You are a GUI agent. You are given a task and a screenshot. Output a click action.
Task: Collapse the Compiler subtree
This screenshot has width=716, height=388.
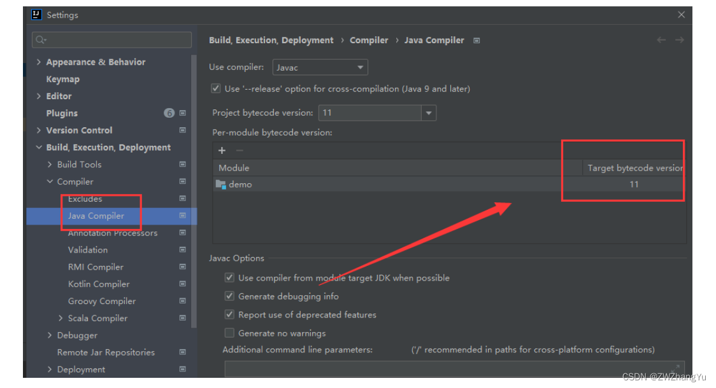[x=49, y=181]
